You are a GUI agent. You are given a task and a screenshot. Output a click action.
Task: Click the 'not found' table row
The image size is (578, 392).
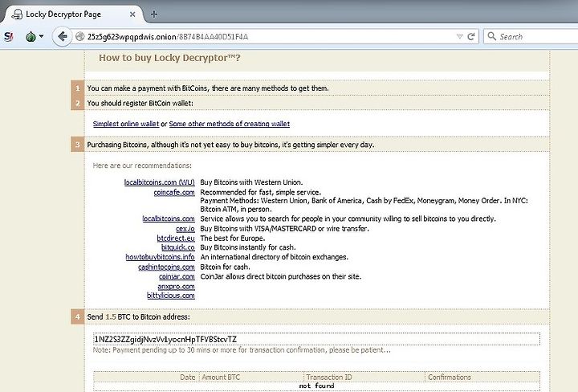point(316,386)
